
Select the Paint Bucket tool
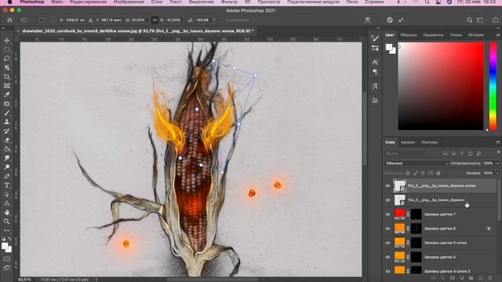[7, 149]
